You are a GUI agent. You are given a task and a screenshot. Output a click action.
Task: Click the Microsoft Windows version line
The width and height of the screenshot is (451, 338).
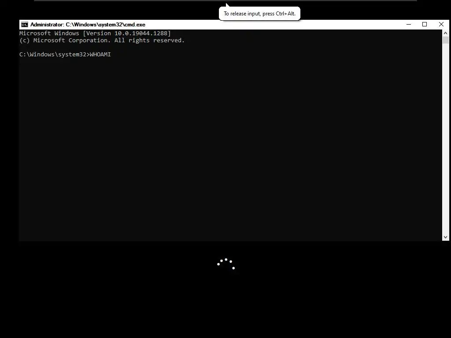(95, 33)
